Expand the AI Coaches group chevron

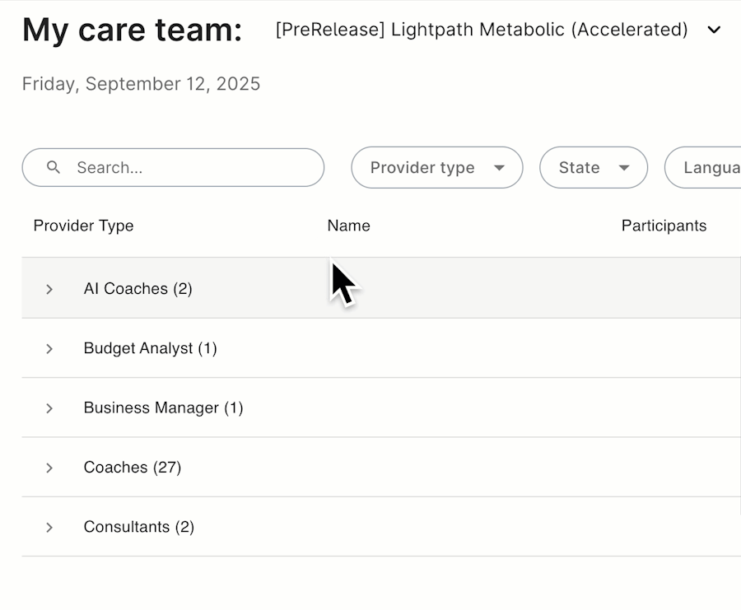point(49,289)
